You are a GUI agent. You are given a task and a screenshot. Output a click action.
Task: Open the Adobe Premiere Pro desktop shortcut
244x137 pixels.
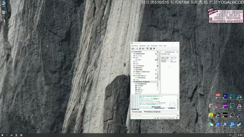[225, 96]
